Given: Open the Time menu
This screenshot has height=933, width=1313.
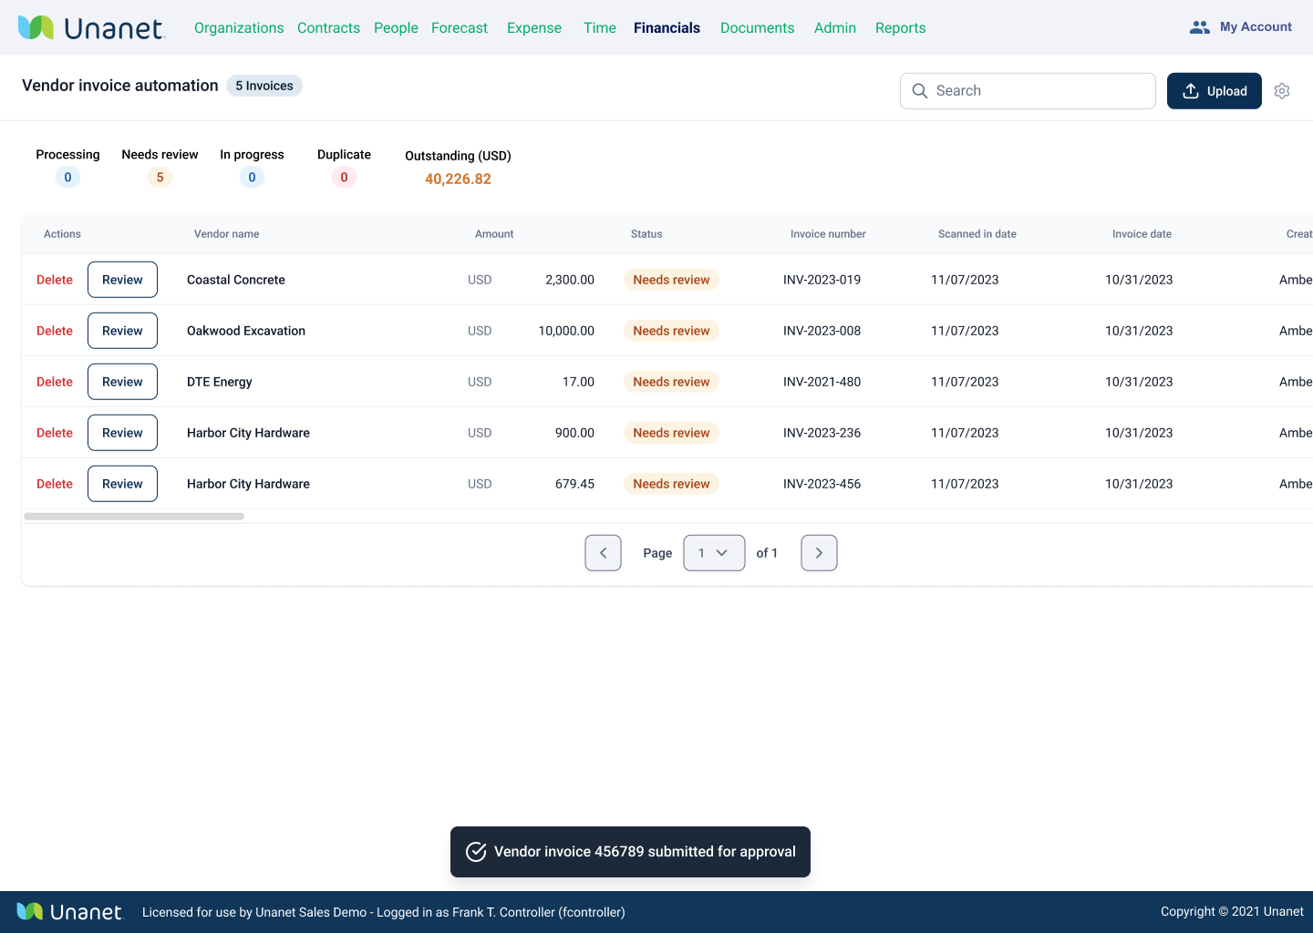Looking at the screenshot, I should coord(600,28).
